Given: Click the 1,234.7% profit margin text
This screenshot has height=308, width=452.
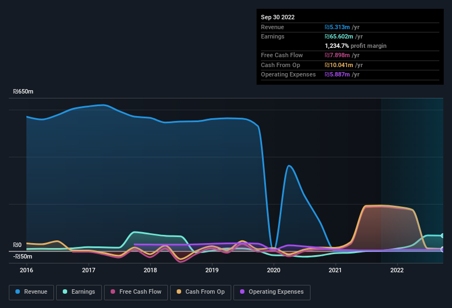Looking at the screenshot, I should pos(356,46).
